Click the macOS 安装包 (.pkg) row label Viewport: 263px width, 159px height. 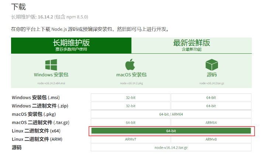[34, 114]
